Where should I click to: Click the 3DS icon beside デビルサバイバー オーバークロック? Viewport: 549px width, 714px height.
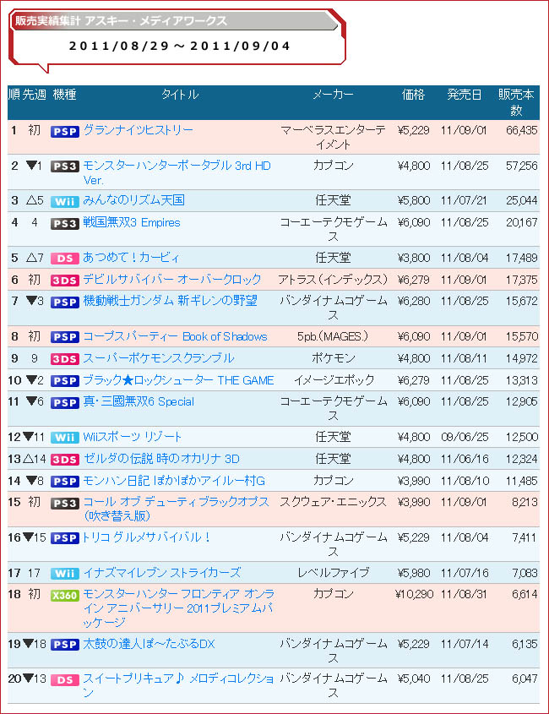(65, 280)
